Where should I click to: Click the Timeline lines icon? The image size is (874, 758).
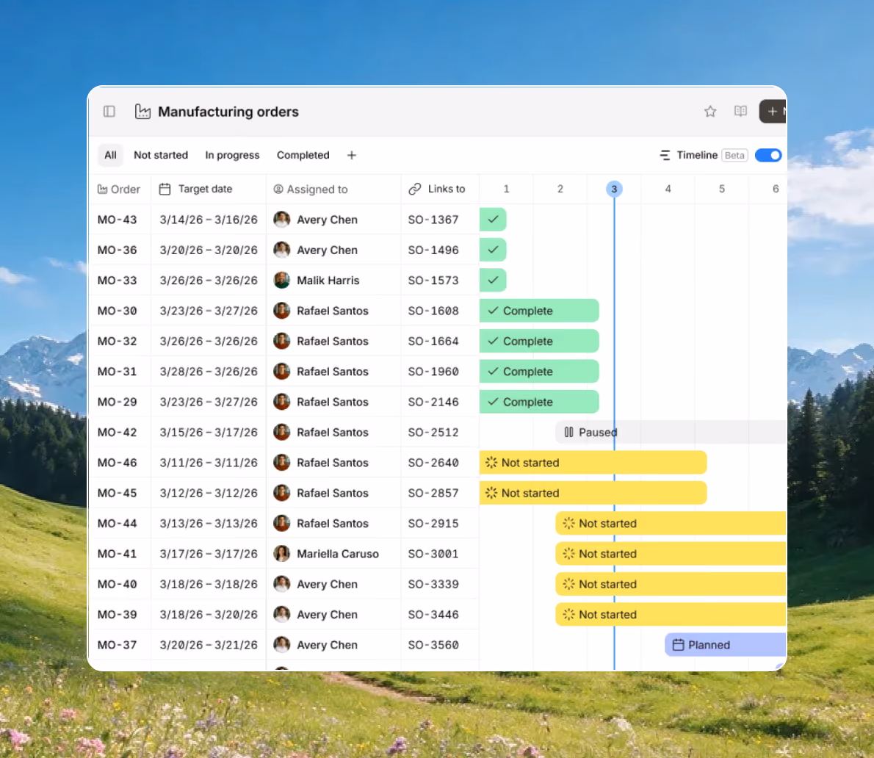[665, 155]
